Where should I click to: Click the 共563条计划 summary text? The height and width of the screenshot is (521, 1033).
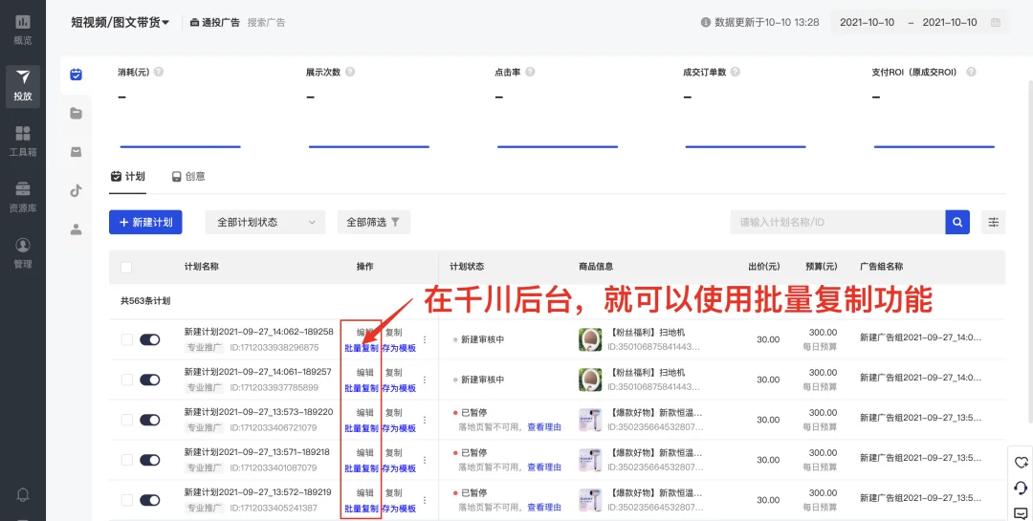[145, 301]
